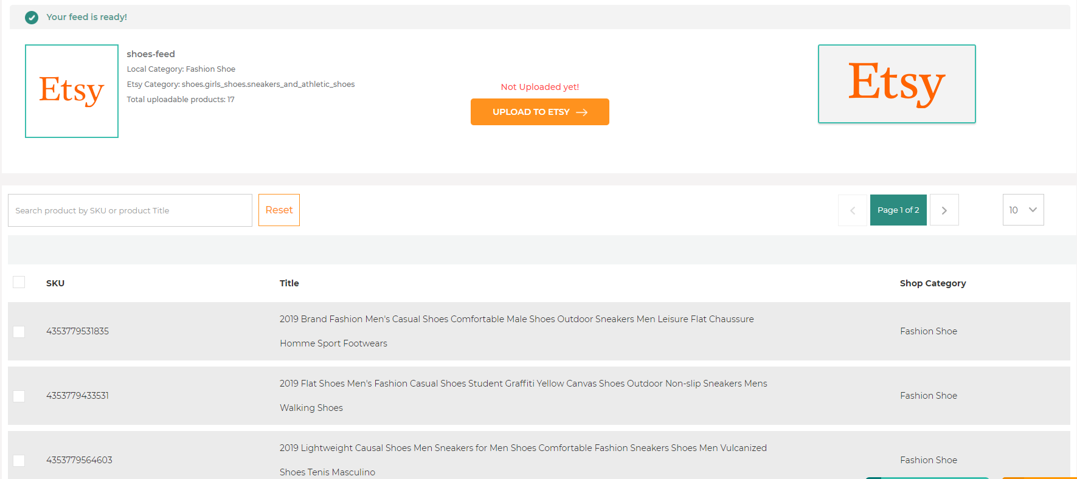The image size is (1077, 479).
Task: Click the '2019 Flat Shoes Men's Fashion' title
Action: 524,396
